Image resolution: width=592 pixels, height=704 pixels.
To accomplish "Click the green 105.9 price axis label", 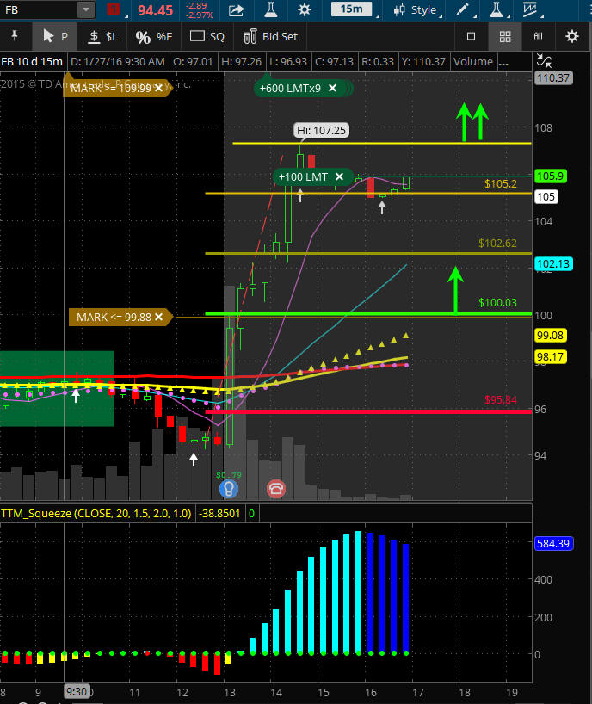I will [550, 176].
